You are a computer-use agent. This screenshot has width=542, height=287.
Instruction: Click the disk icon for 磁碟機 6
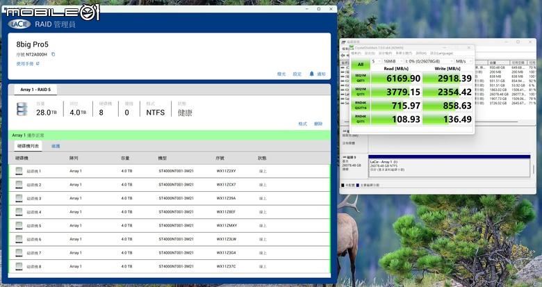19,239
